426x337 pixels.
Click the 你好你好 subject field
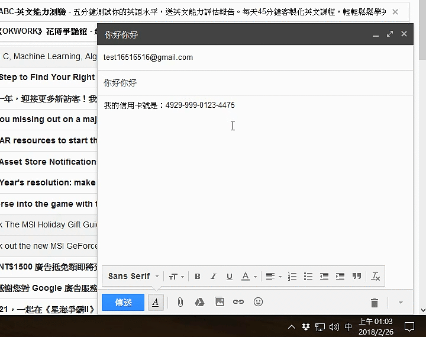(254, 83)
